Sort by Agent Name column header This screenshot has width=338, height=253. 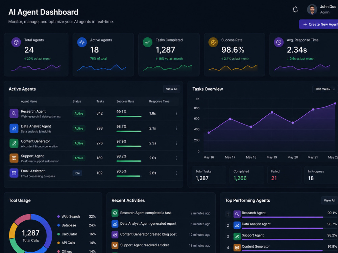tap(29, 101)
